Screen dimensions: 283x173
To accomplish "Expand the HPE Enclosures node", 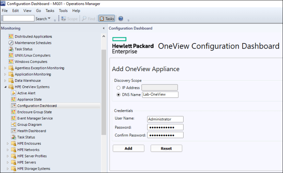I will point(8,144).
